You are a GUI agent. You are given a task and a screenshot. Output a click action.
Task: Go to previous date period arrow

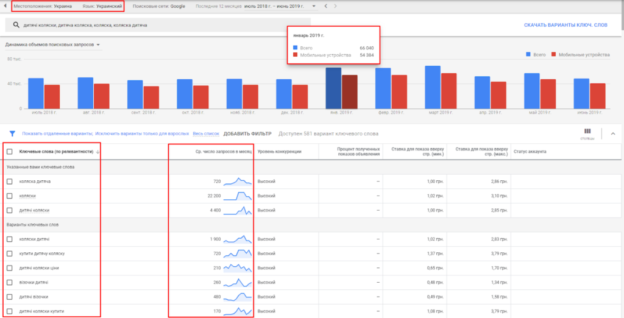pos(326,6)
